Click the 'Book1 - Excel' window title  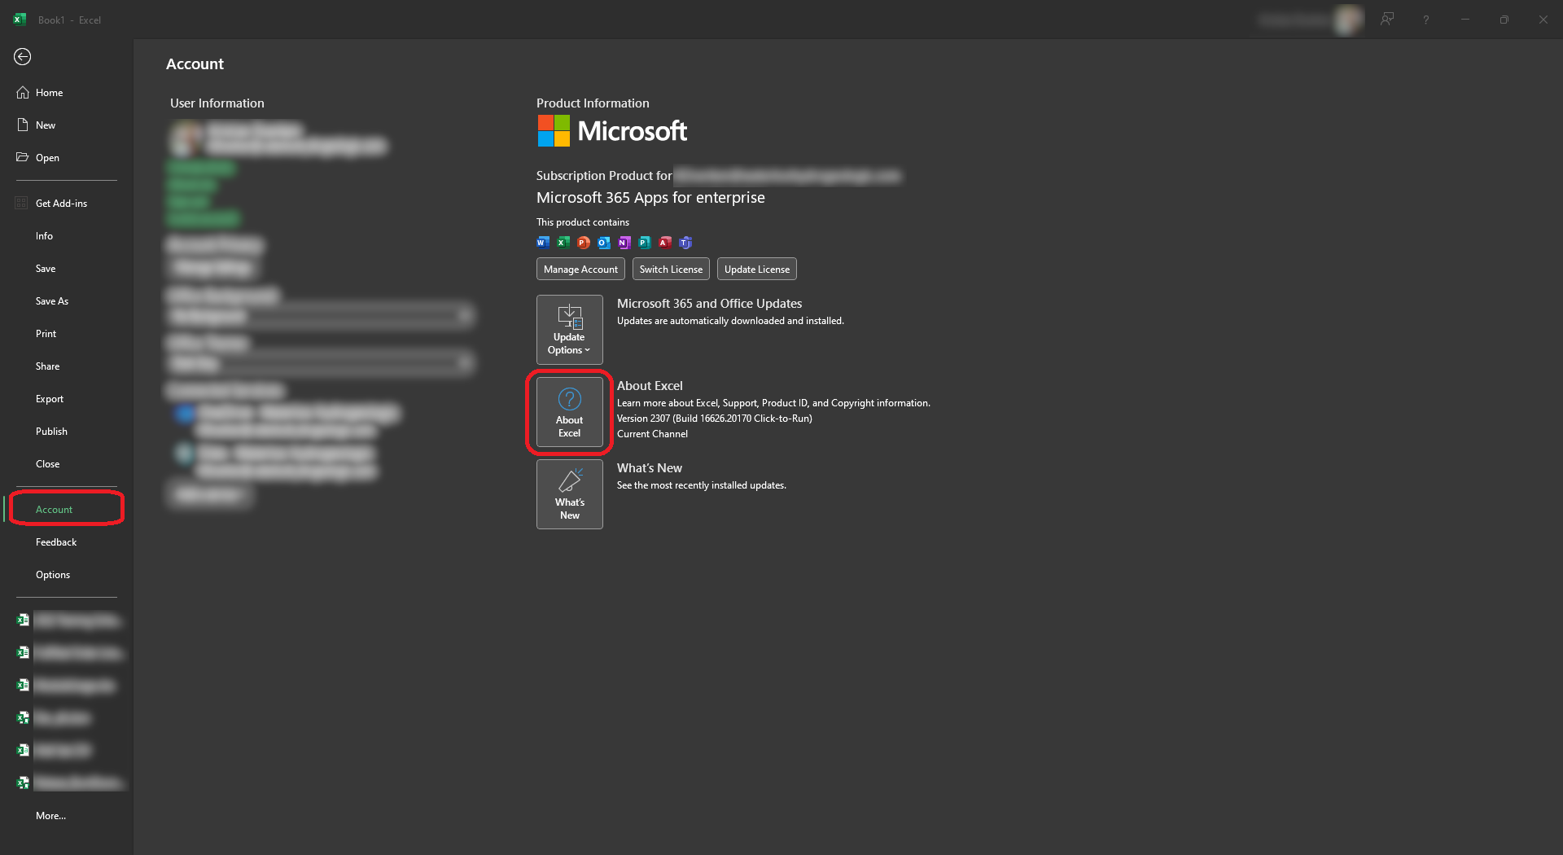(69, 20)
